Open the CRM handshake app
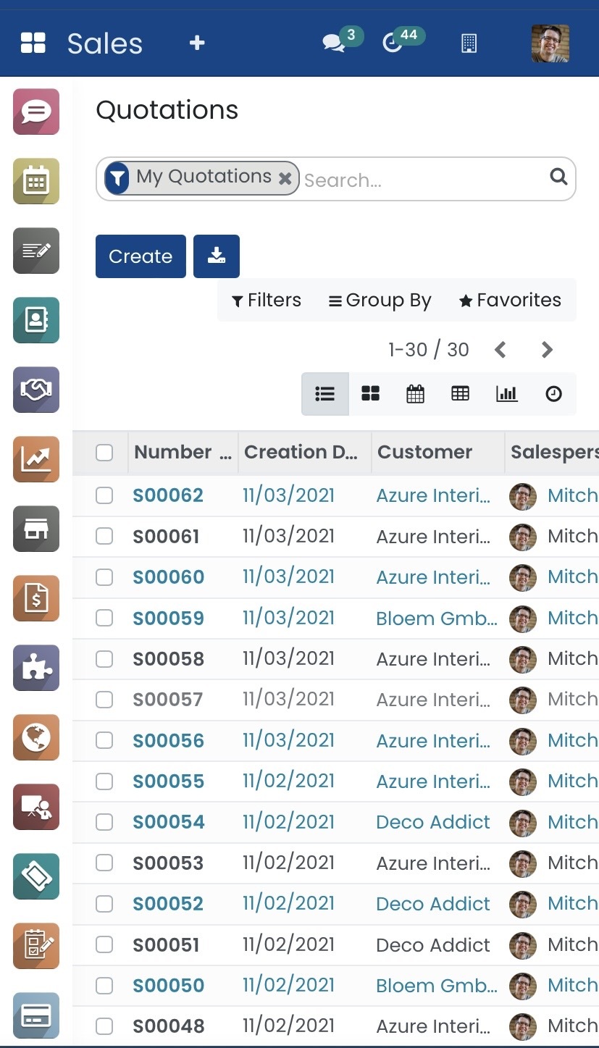The image size is (599, 1048). click(36, 390)
